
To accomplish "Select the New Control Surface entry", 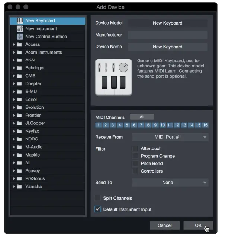I will point(48,37).
